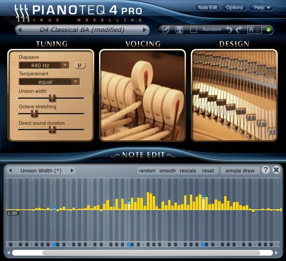
Task: Open the Help dropdown menu
Action: click(261, 8)
